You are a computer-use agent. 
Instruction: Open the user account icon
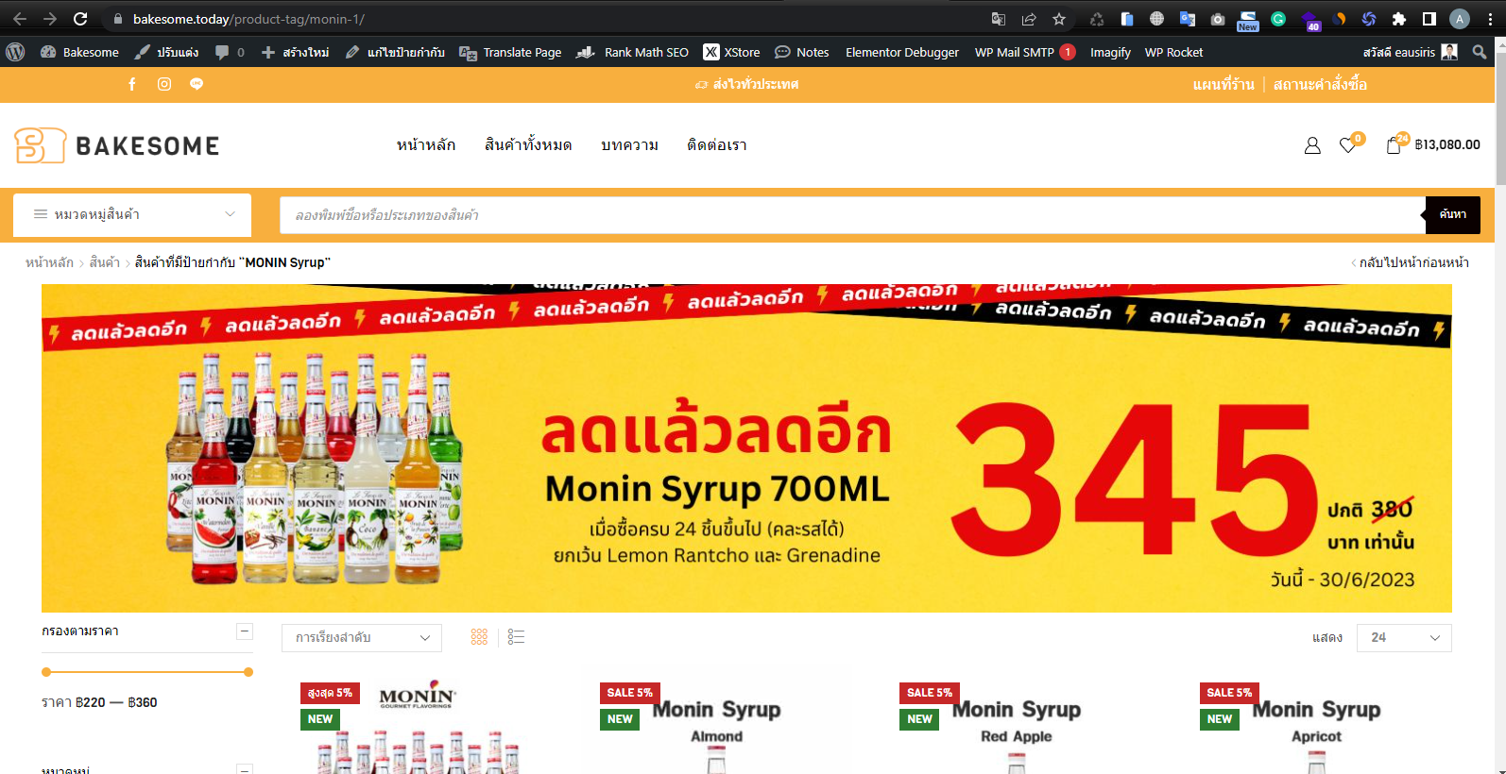tap(1312, 145)
